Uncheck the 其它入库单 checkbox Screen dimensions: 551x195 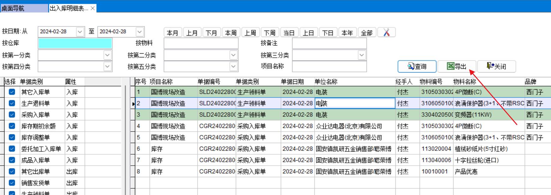click(x=12, y=92)
